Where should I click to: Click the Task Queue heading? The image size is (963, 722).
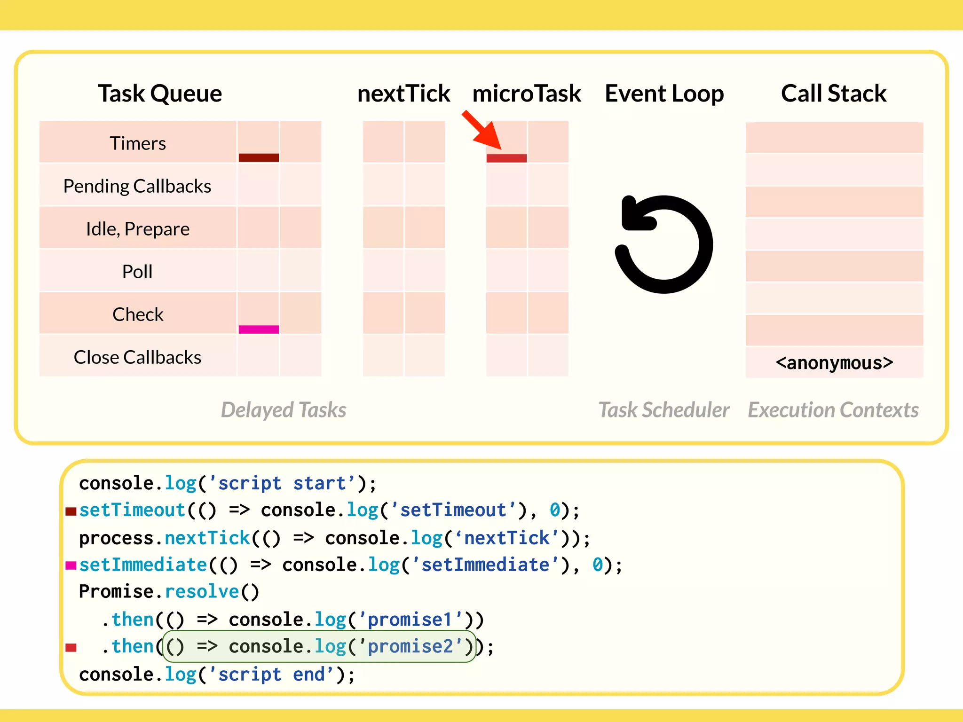160,93
